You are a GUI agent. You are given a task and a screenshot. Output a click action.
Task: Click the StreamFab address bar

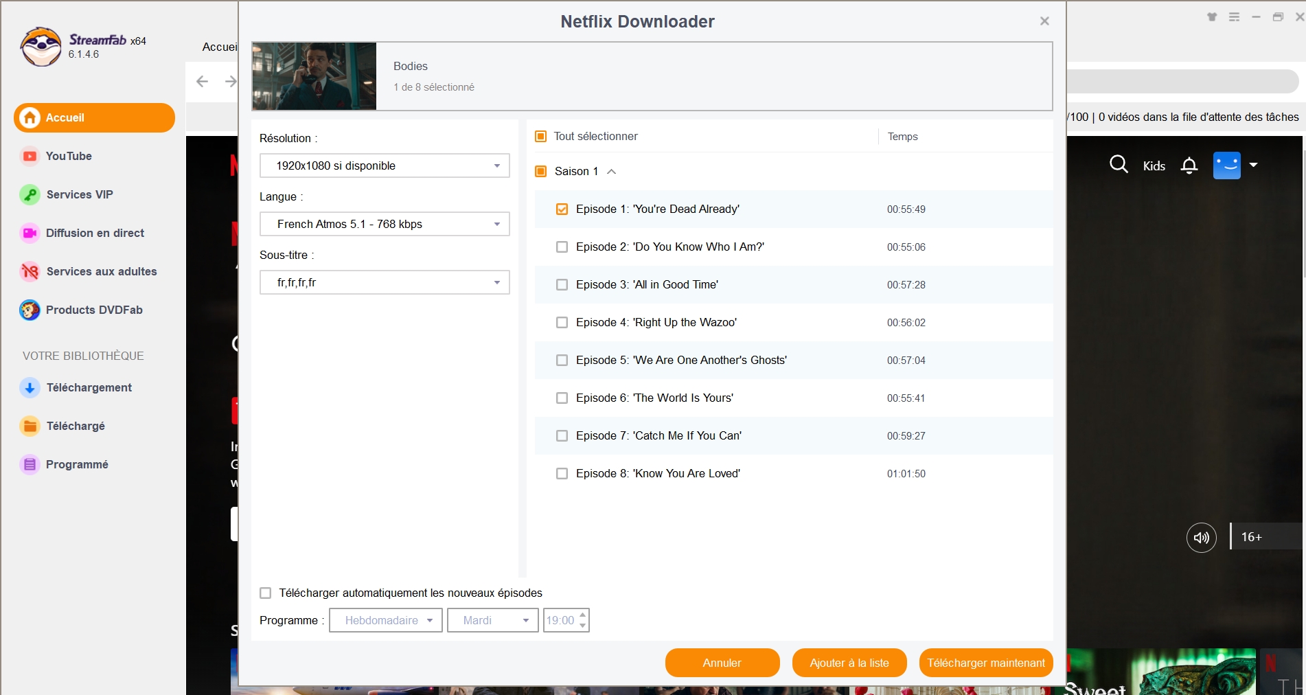click(x=1182, y=81)
